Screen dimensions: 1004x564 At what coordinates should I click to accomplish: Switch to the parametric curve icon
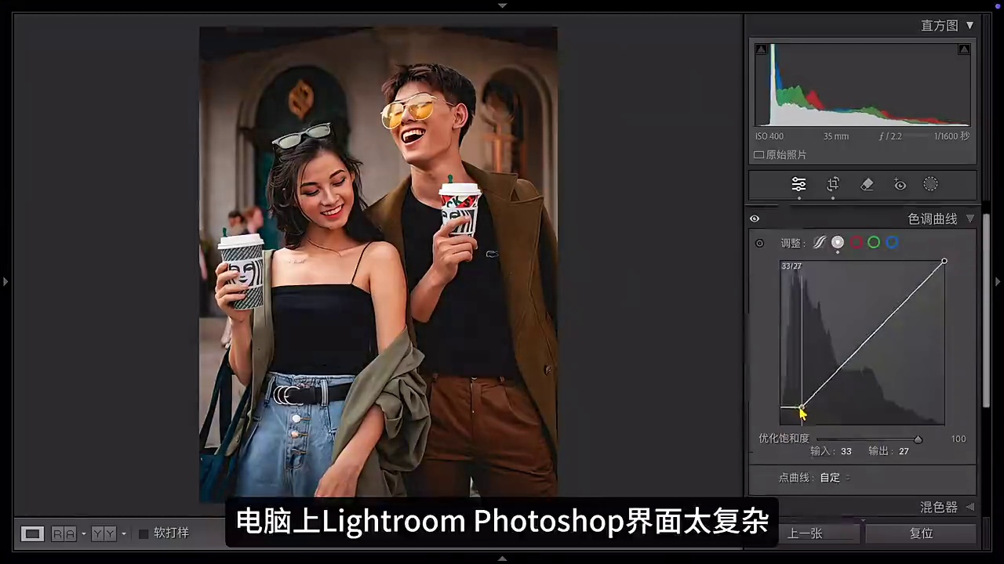[x=819, y=243]
